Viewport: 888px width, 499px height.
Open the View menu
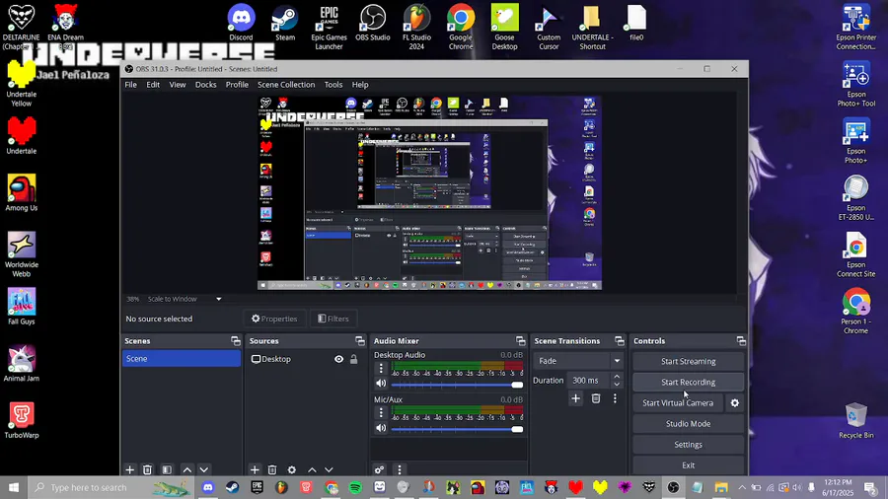pos(178,84)
